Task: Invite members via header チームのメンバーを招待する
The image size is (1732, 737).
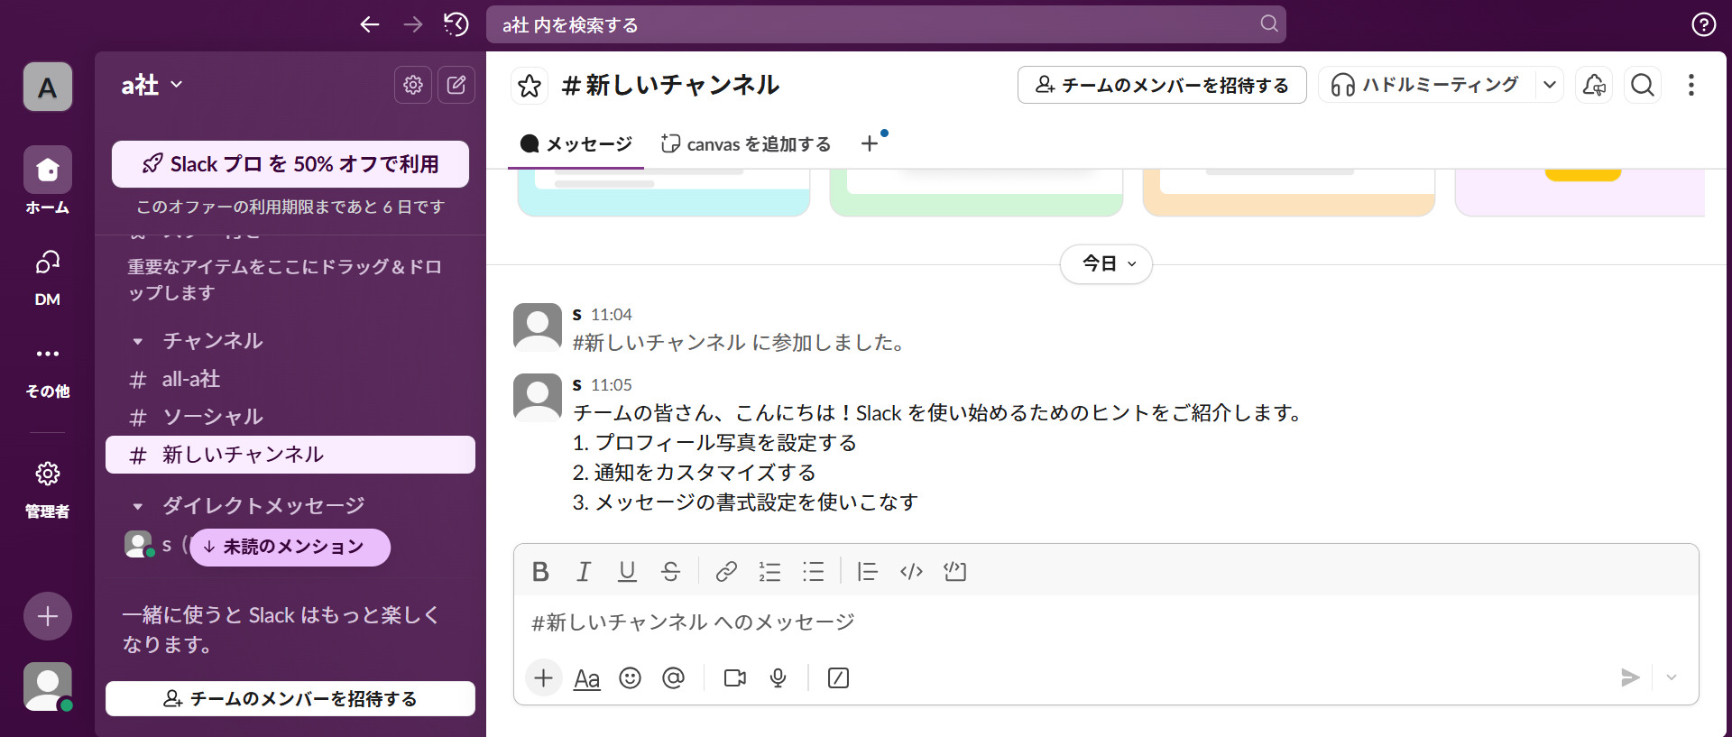Action: 1162,85
